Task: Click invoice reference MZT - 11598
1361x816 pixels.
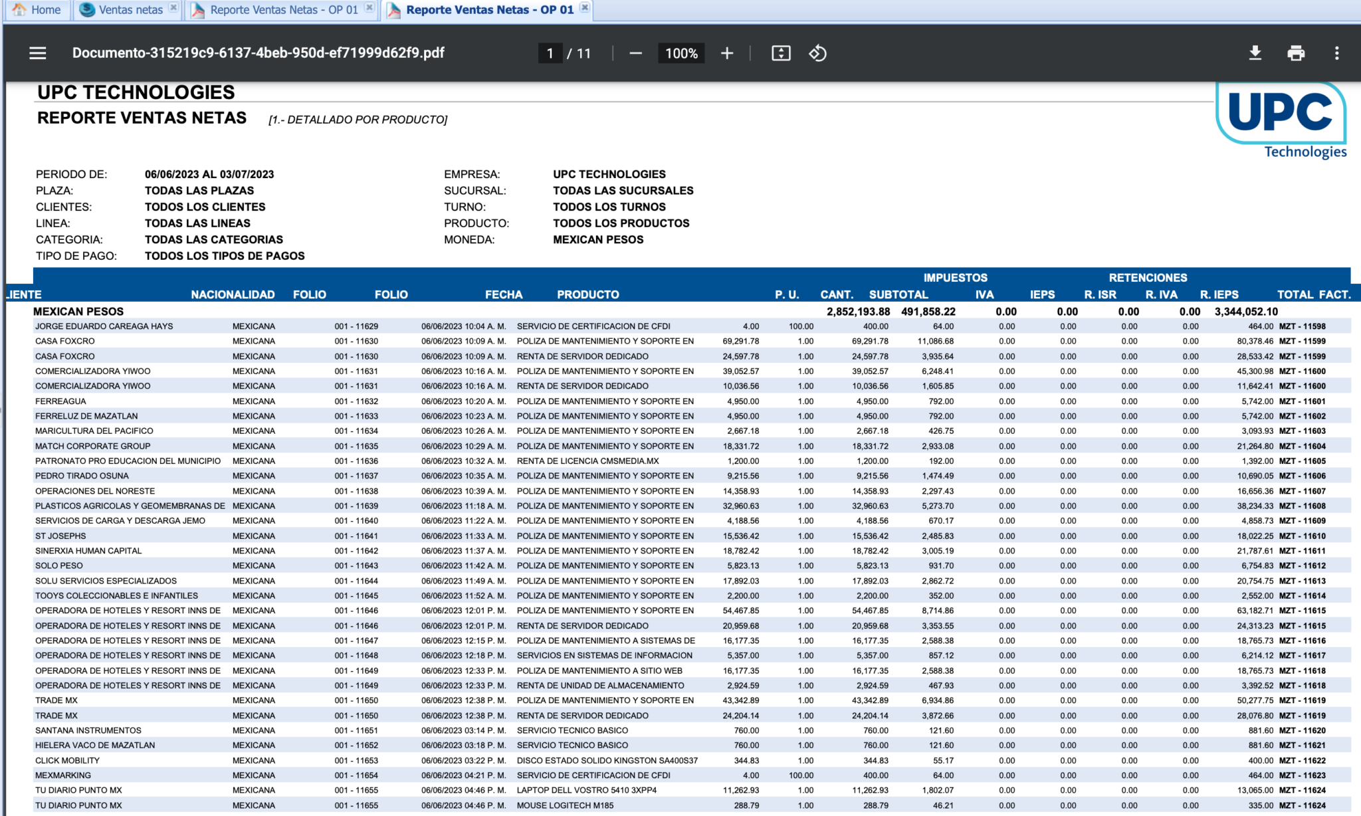Action: click(x=1302, y=326)
